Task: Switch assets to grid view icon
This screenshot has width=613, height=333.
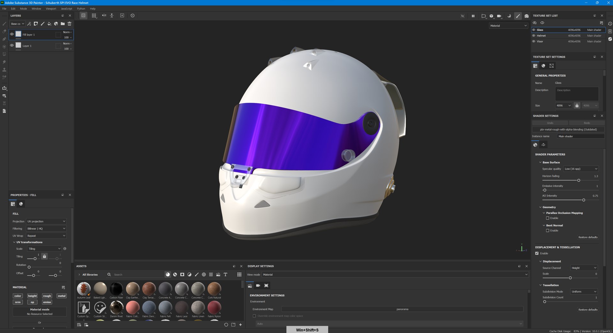Action: pyautogui.click(x=239, y=274)
